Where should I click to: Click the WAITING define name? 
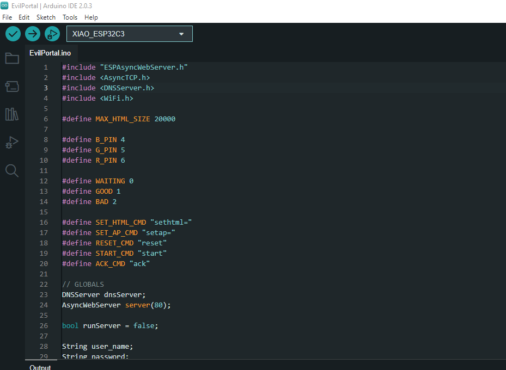point(110,181)
